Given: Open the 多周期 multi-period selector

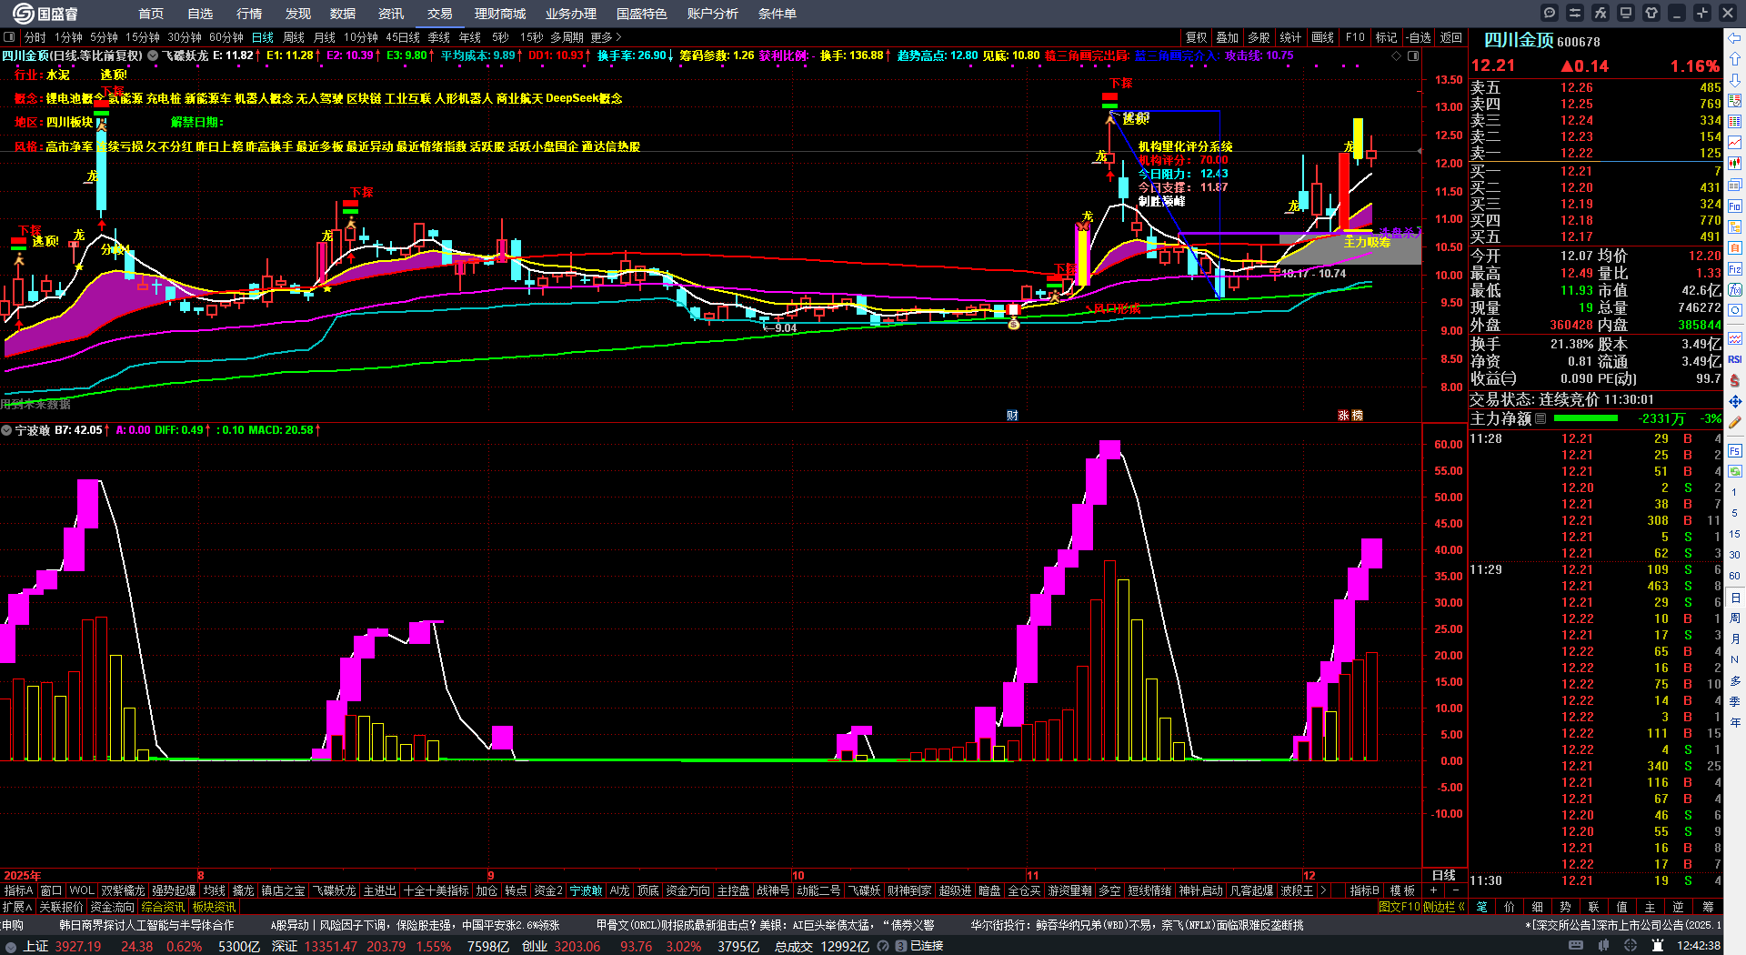Looking at the screenshot, I should click(x=567, y=37).
